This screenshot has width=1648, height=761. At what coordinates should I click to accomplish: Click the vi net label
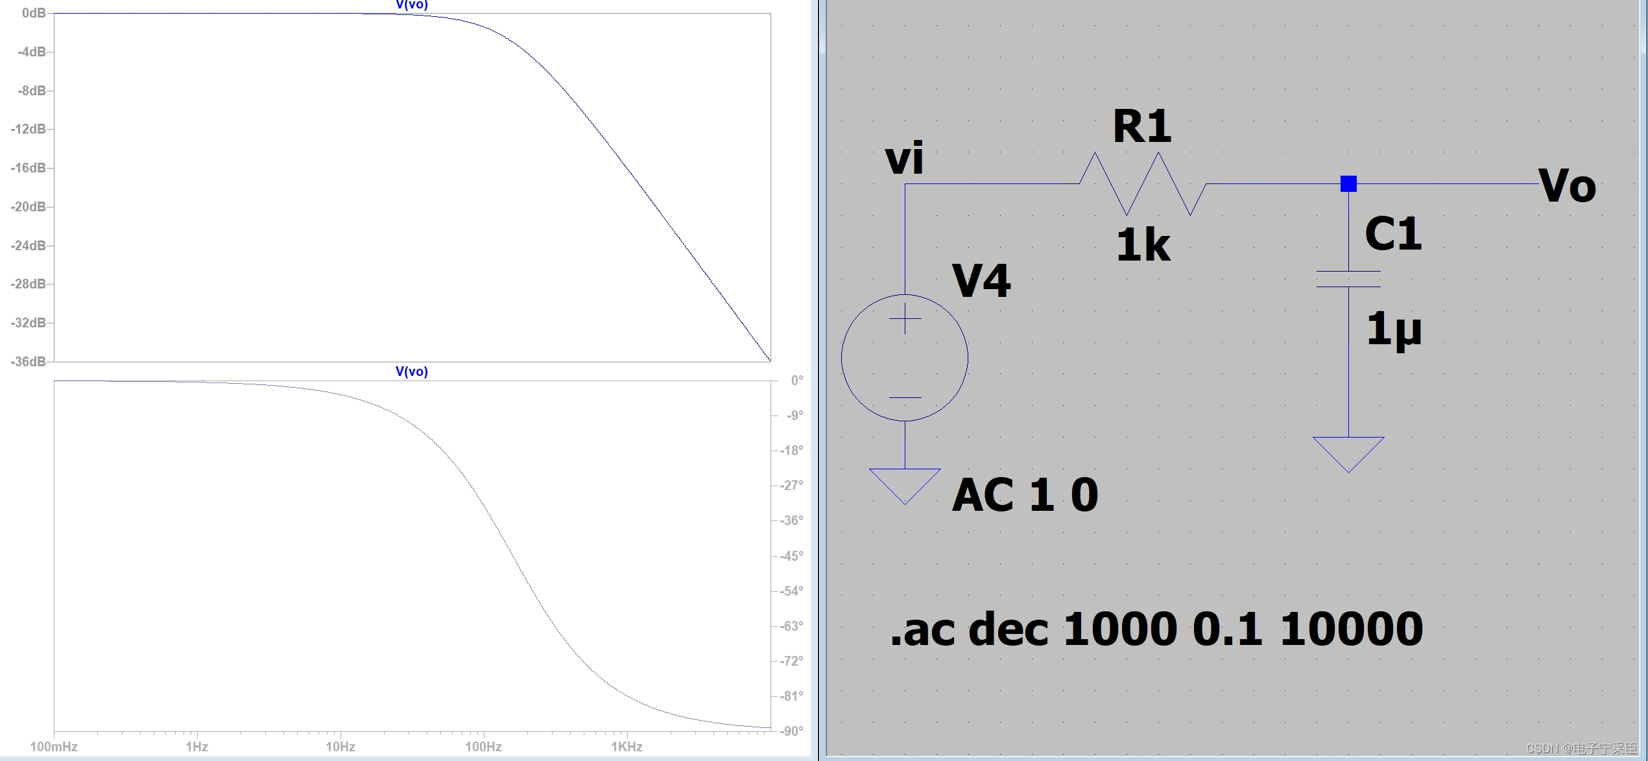point(904,159)
